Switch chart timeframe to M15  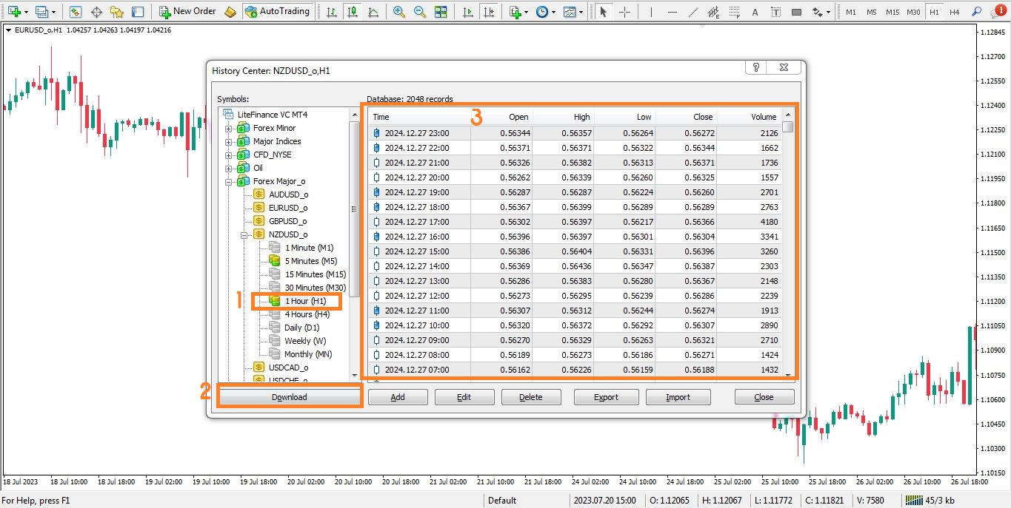892,12
